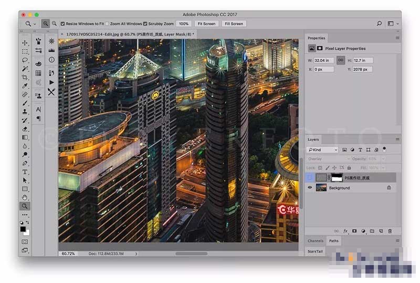Switch to the Channels tab

(x=316, y=241)
